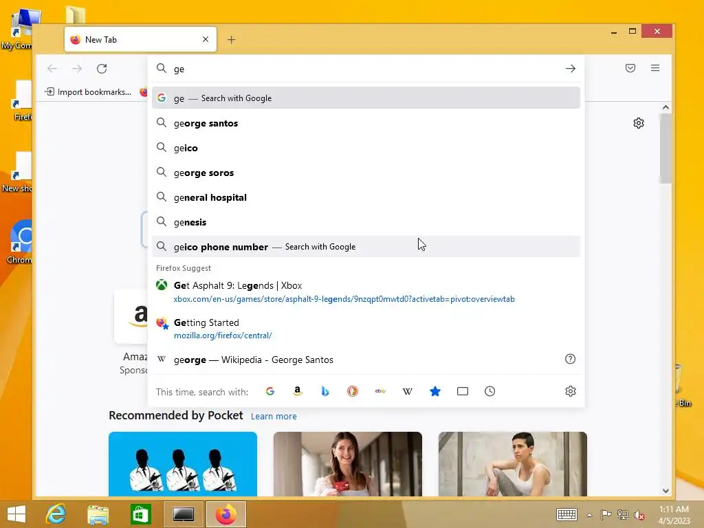This screenshot has height=528, width=704.
Task: Click in the address bar text field
Action: click(366, 69)
